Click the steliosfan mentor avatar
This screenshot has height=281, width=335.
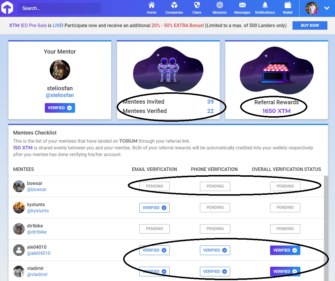point(60,70)
